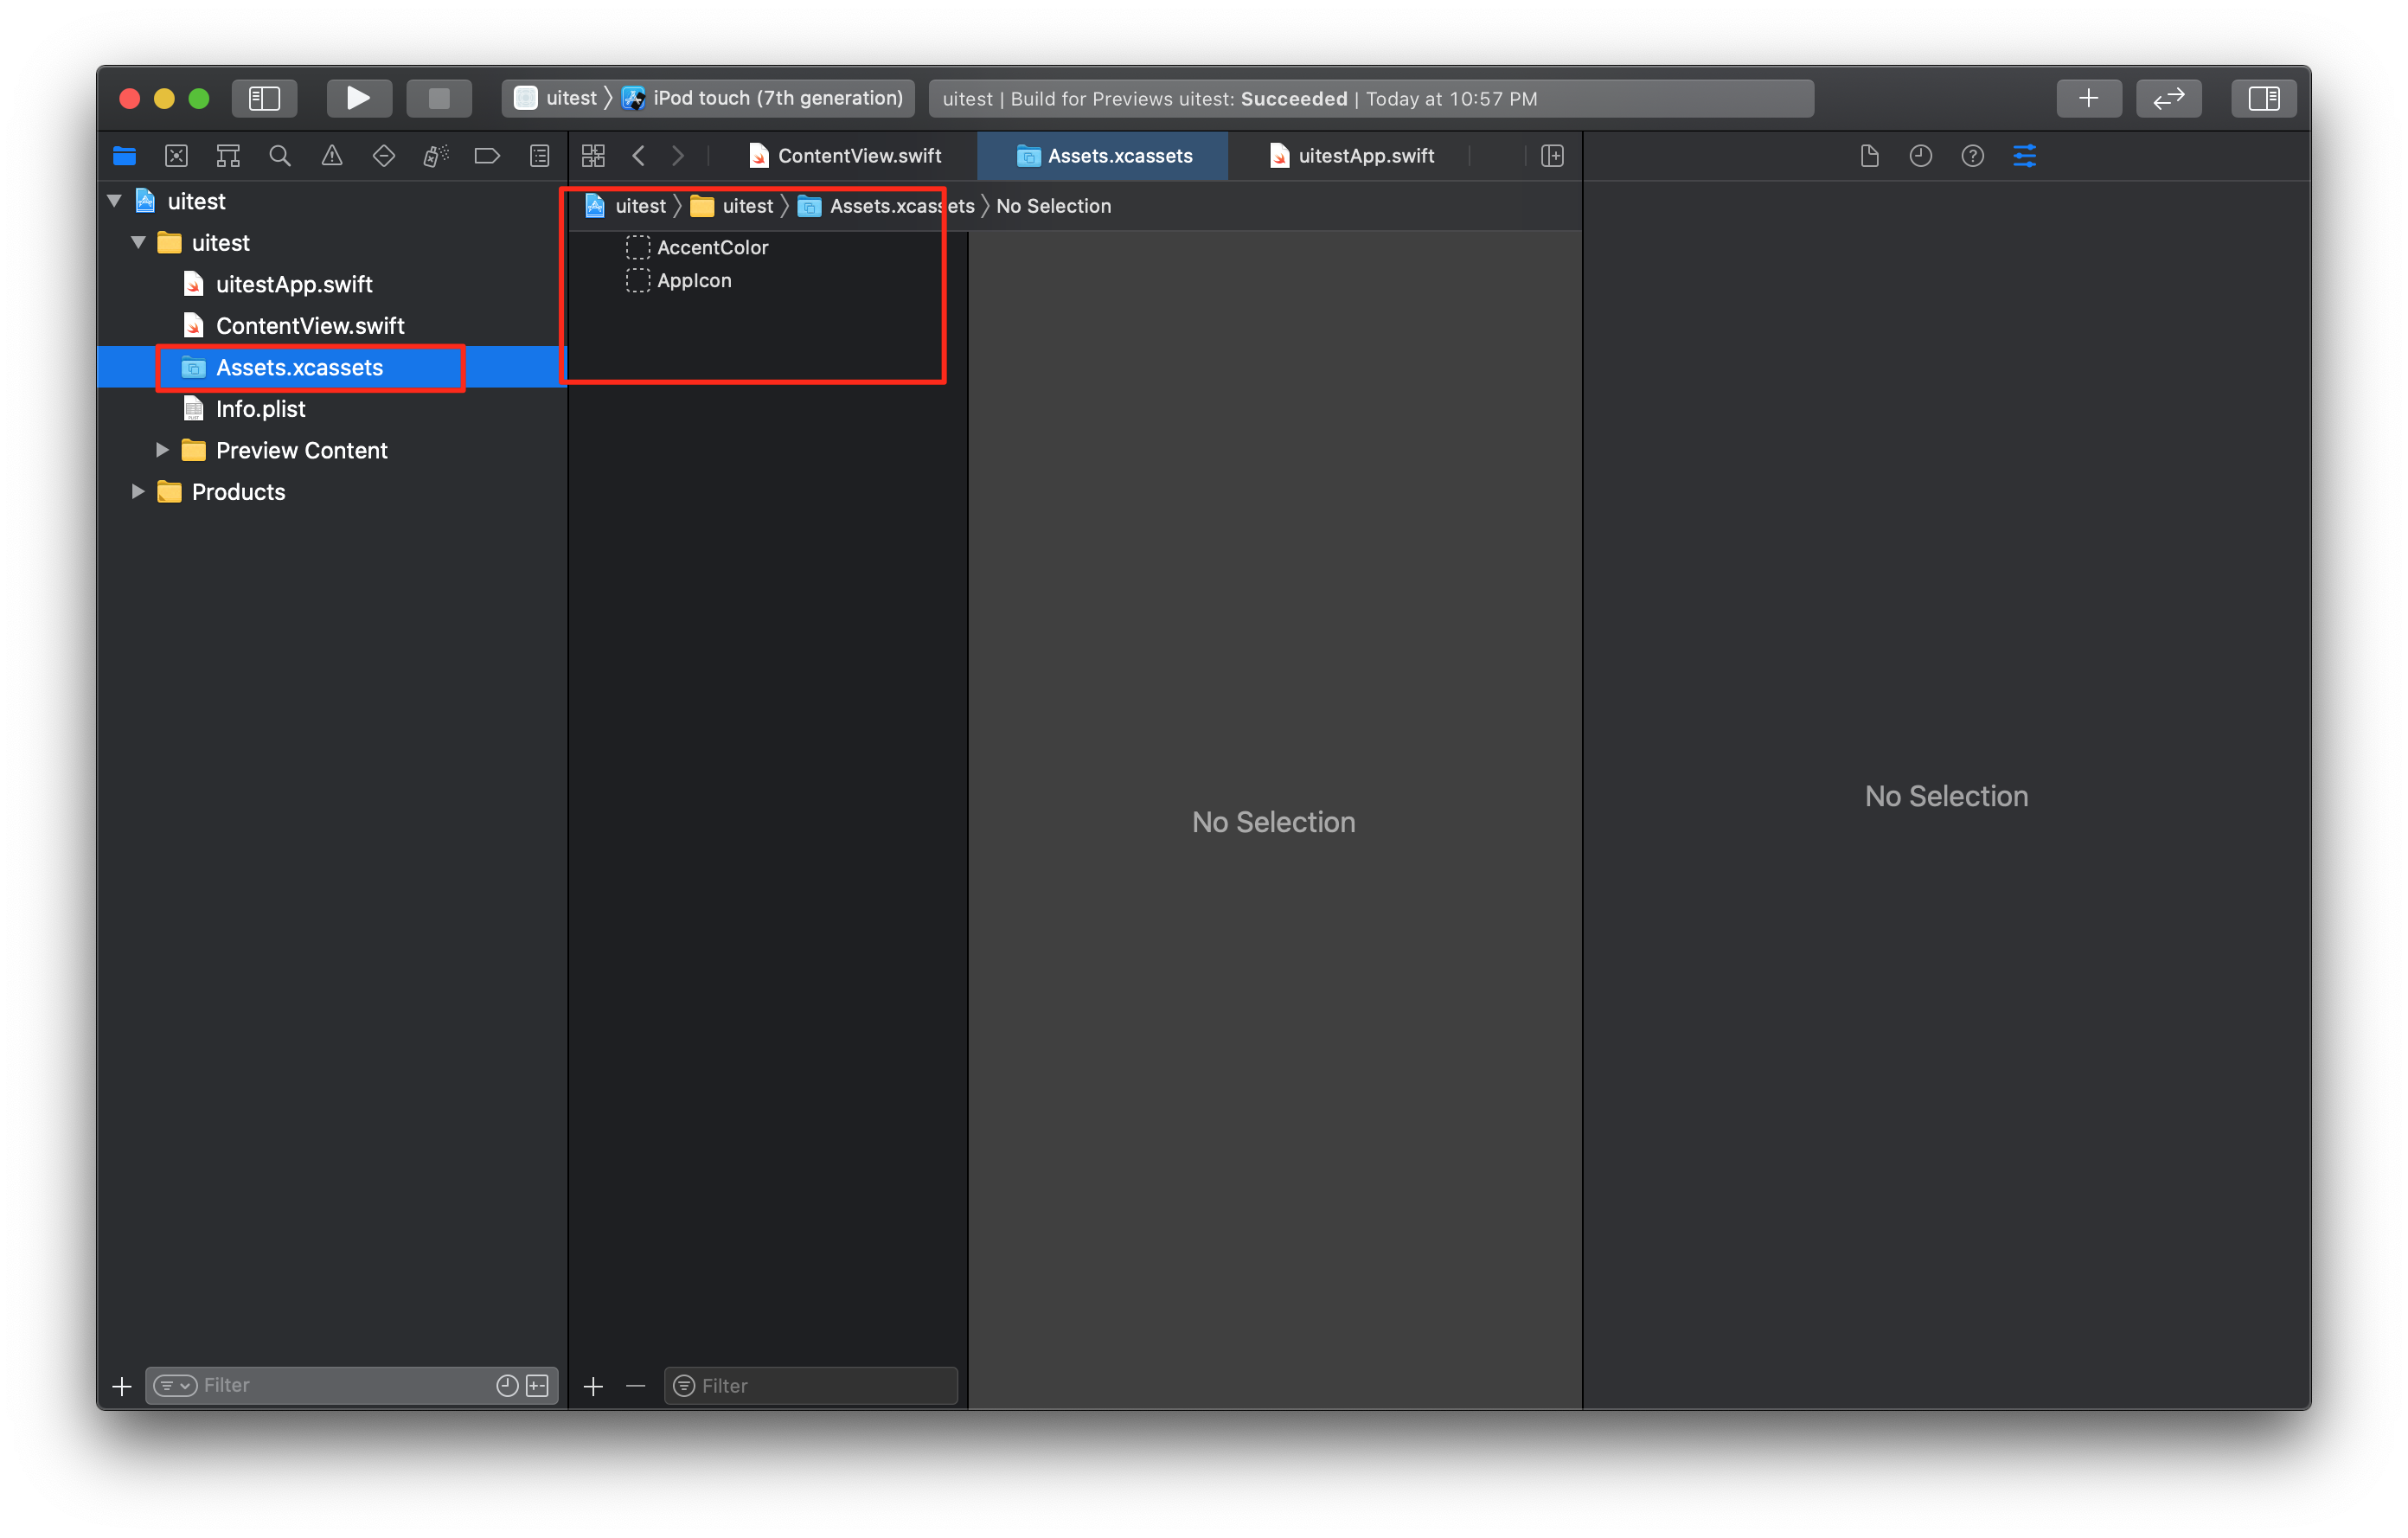Click the Stop button in toolbar

point(438,98)
